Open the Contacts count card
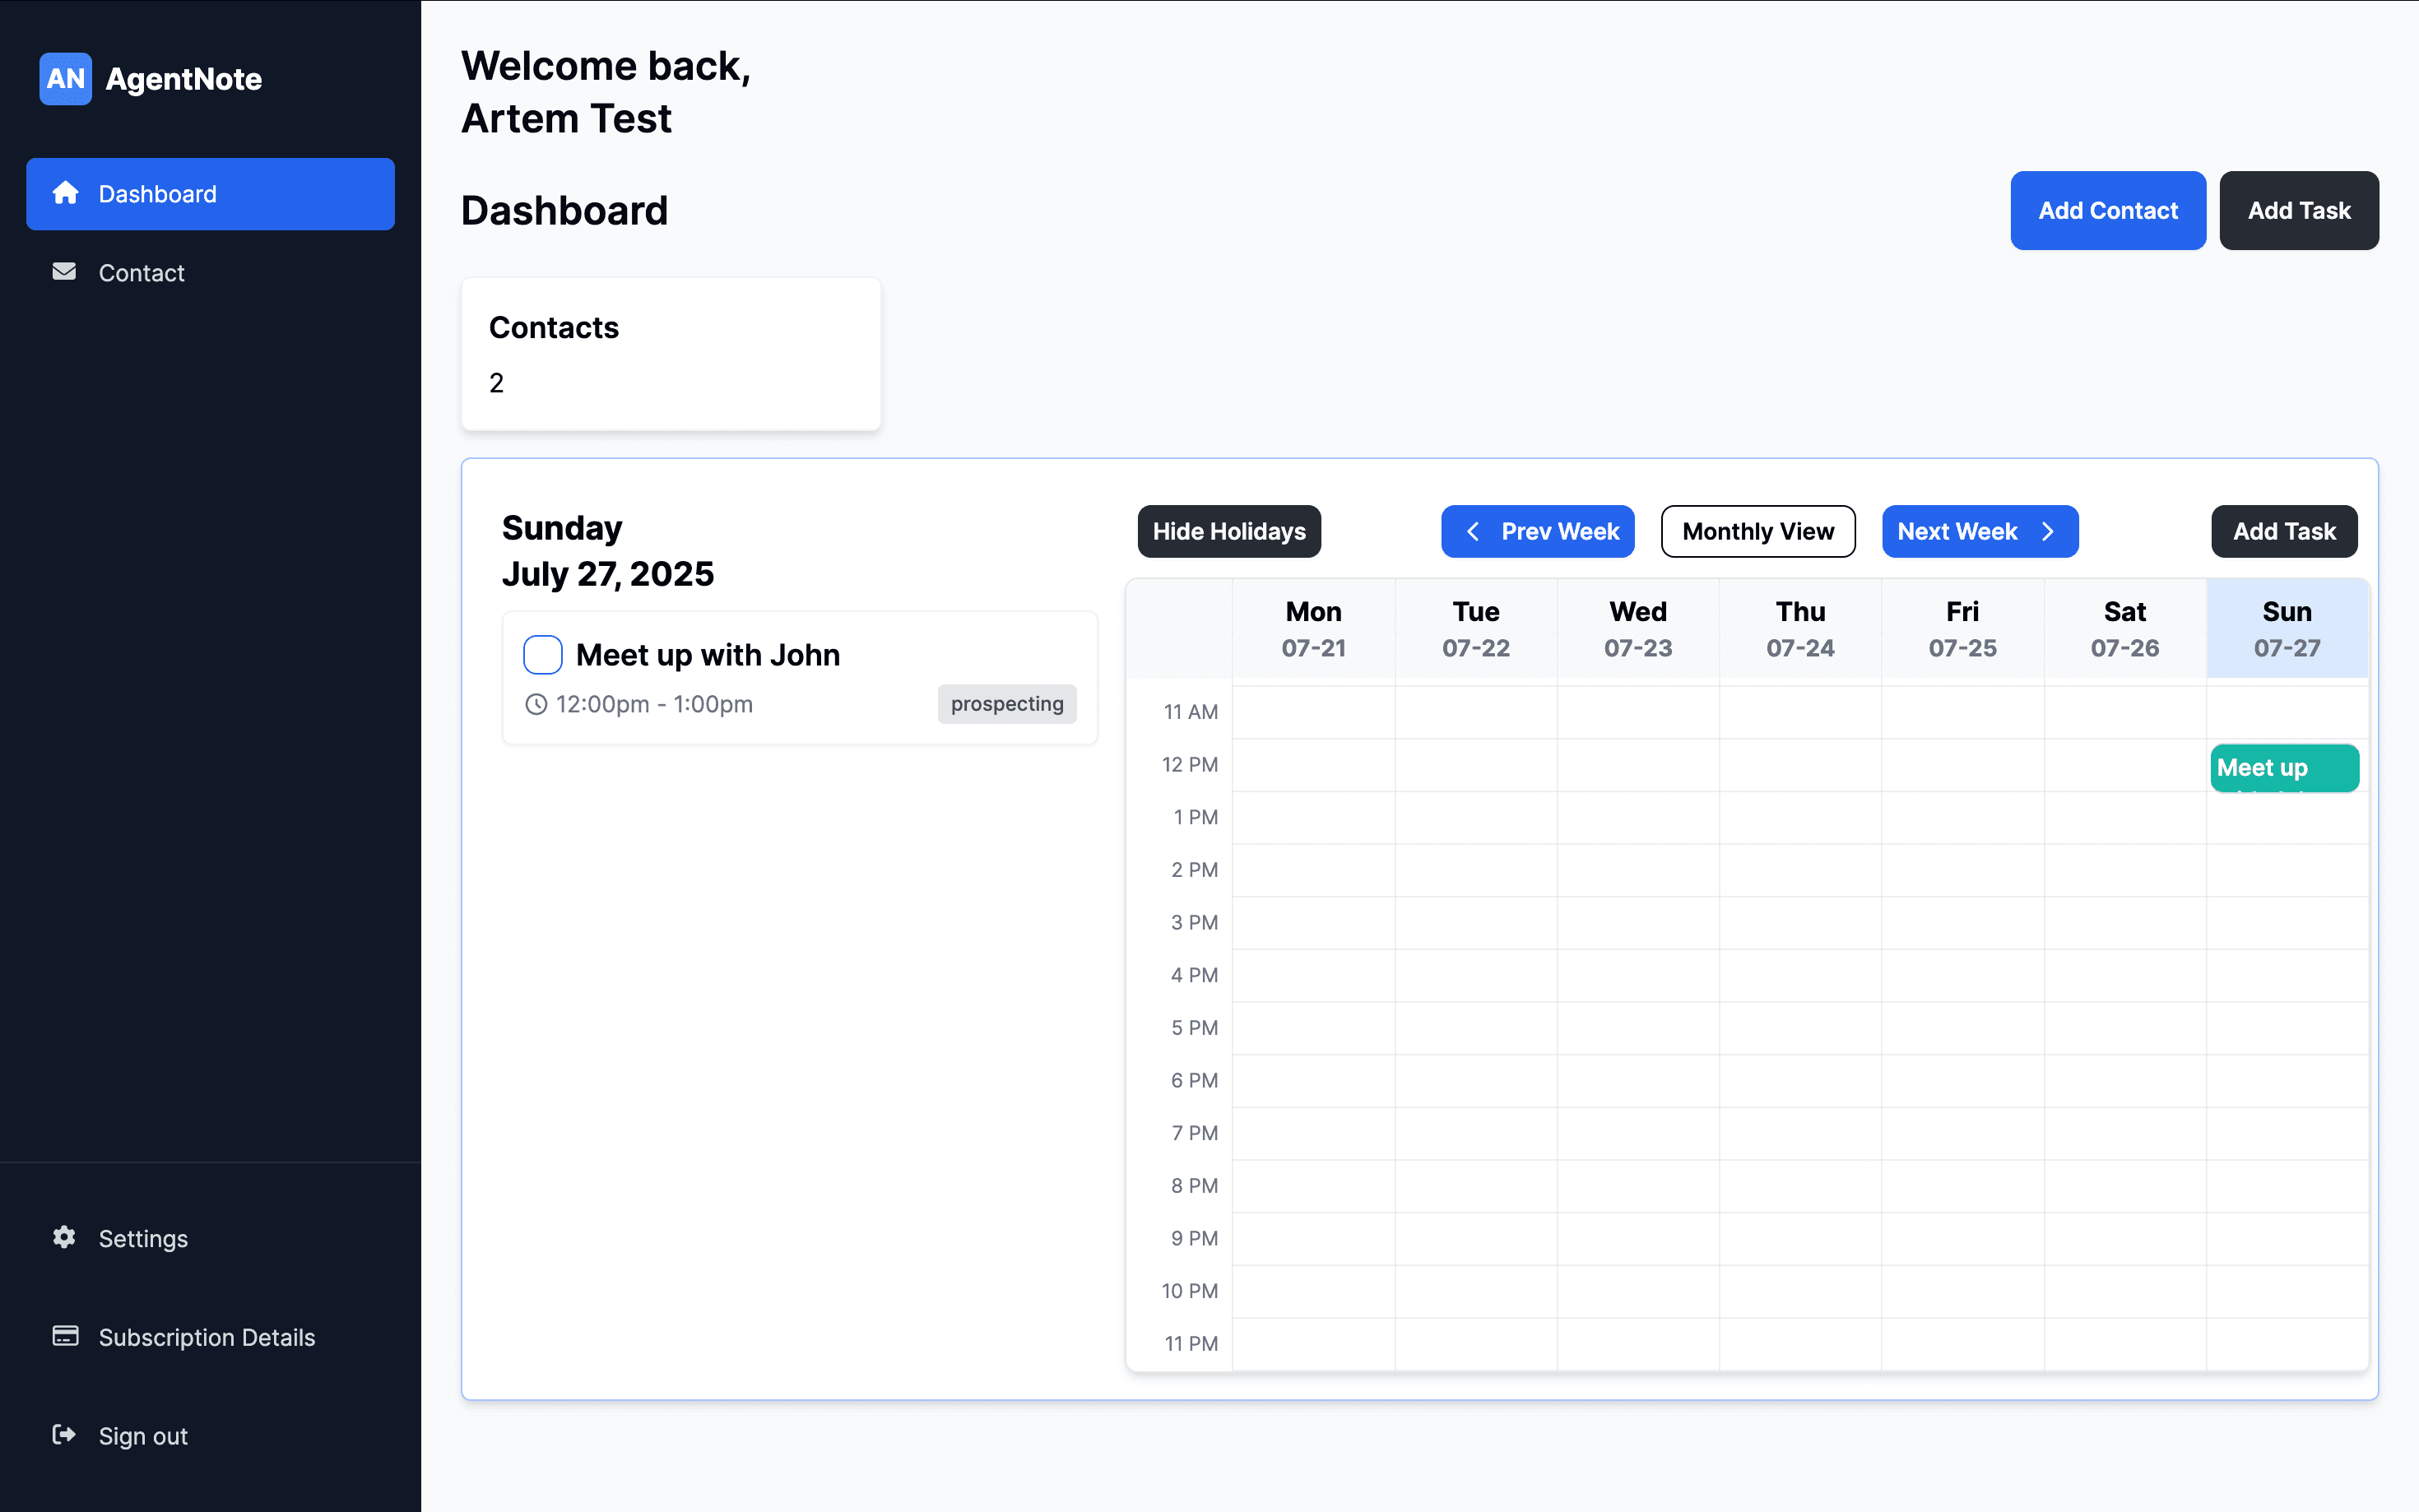This screenshot has width=2419, height=1512. click(x=670, y=354)
